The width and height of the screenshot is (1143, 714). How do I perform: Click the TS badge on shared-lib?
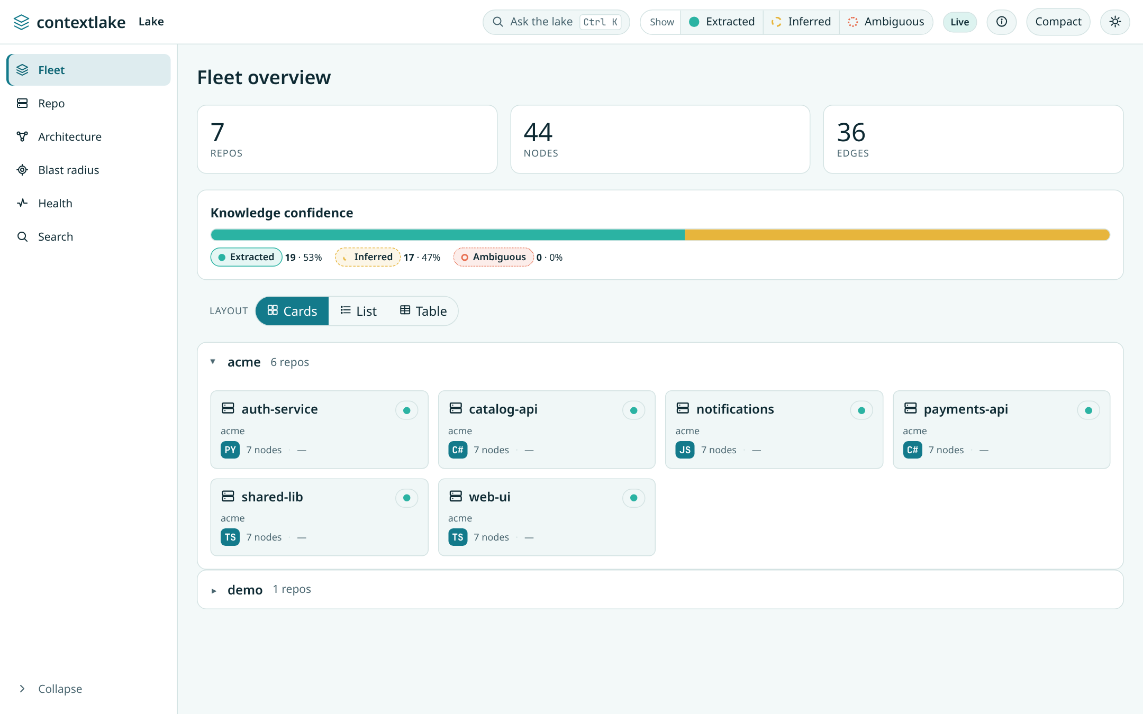(230, 537)
